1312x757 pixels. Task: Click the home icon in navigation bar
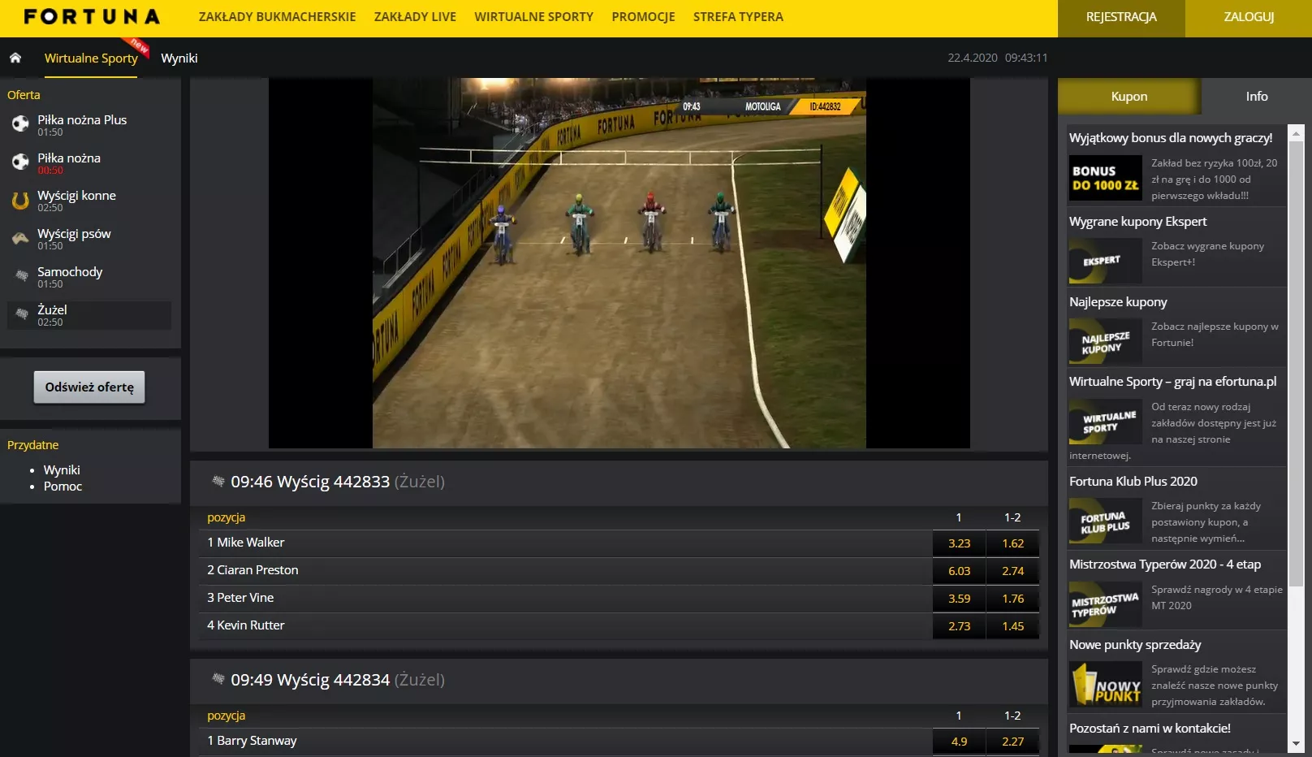[15, 58]
